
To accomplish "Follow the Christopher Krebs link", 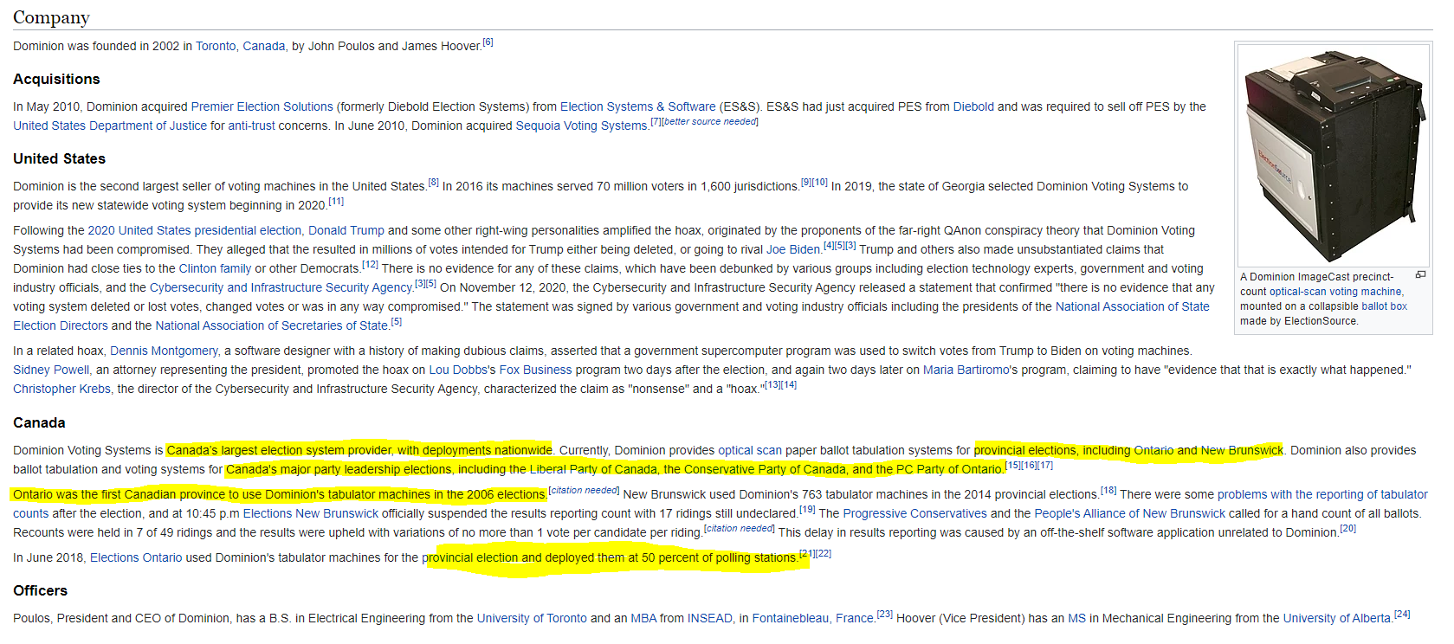I will (x=61, y=389).
